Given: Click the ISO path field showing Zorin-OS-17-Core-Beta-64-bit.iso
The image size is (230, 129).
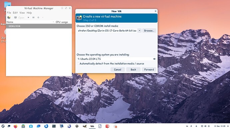Looking at the screenshot, I should 107,31.
